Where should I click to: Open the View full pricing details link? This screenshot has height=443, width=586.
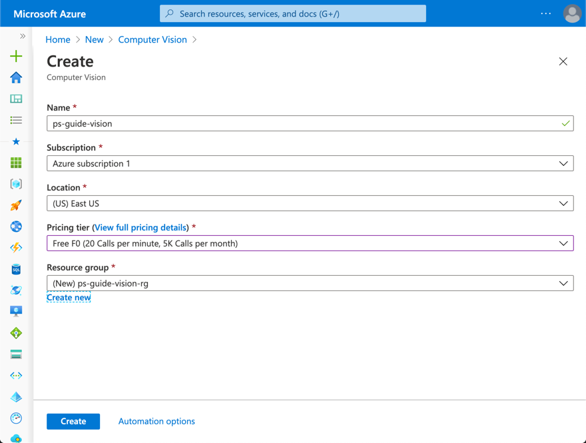pyautogui.click(x=141, y=228)
